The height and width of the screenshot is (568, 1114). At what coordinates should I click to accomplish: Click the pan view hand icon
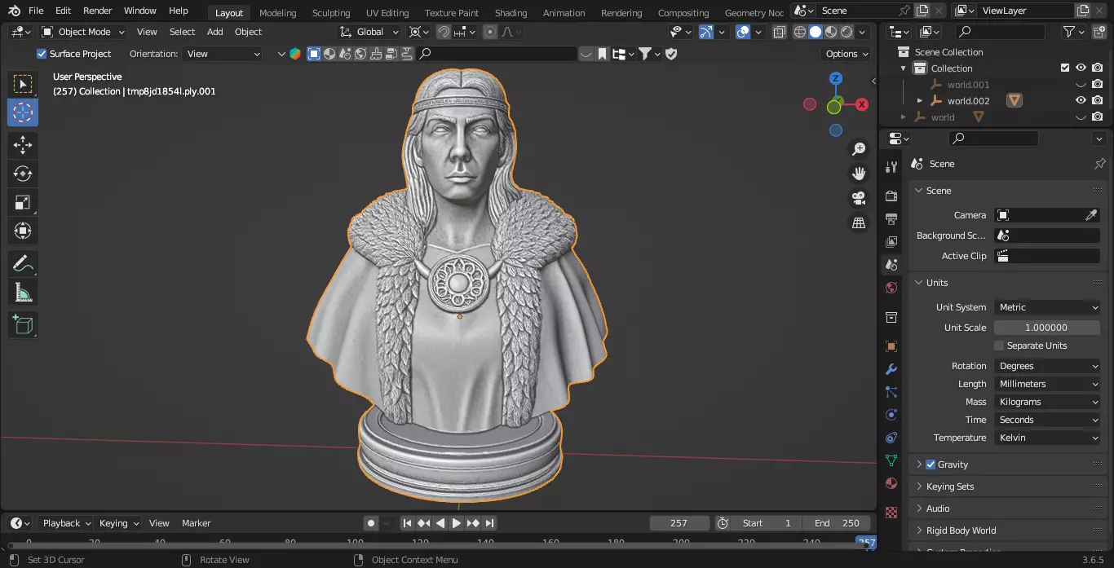[x=859, y=174]
